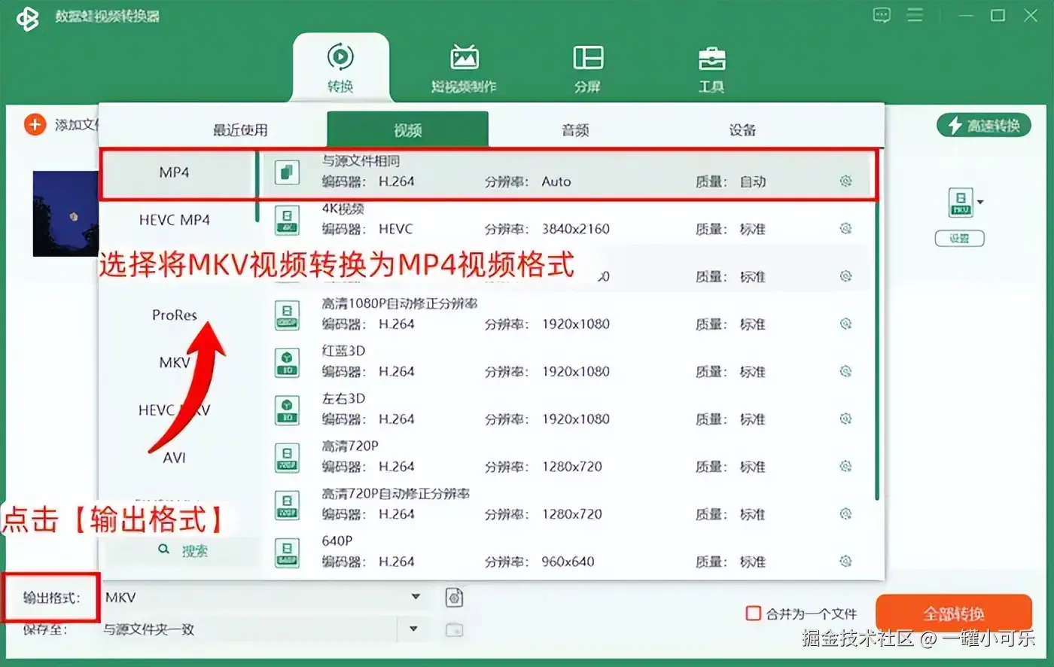
Task: Click the 高清720P preset icon
Action: click(x=287, y=457)
